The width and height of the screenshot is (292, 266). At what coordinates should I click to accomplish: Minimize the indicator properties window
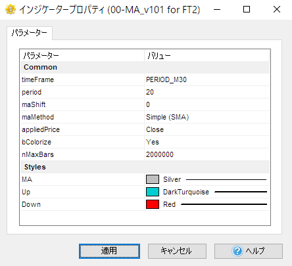[217, 9]
